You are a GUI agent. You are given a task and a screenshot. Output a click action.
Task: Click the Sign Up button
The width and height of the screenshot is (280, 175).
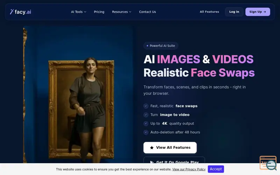point(258,12)
